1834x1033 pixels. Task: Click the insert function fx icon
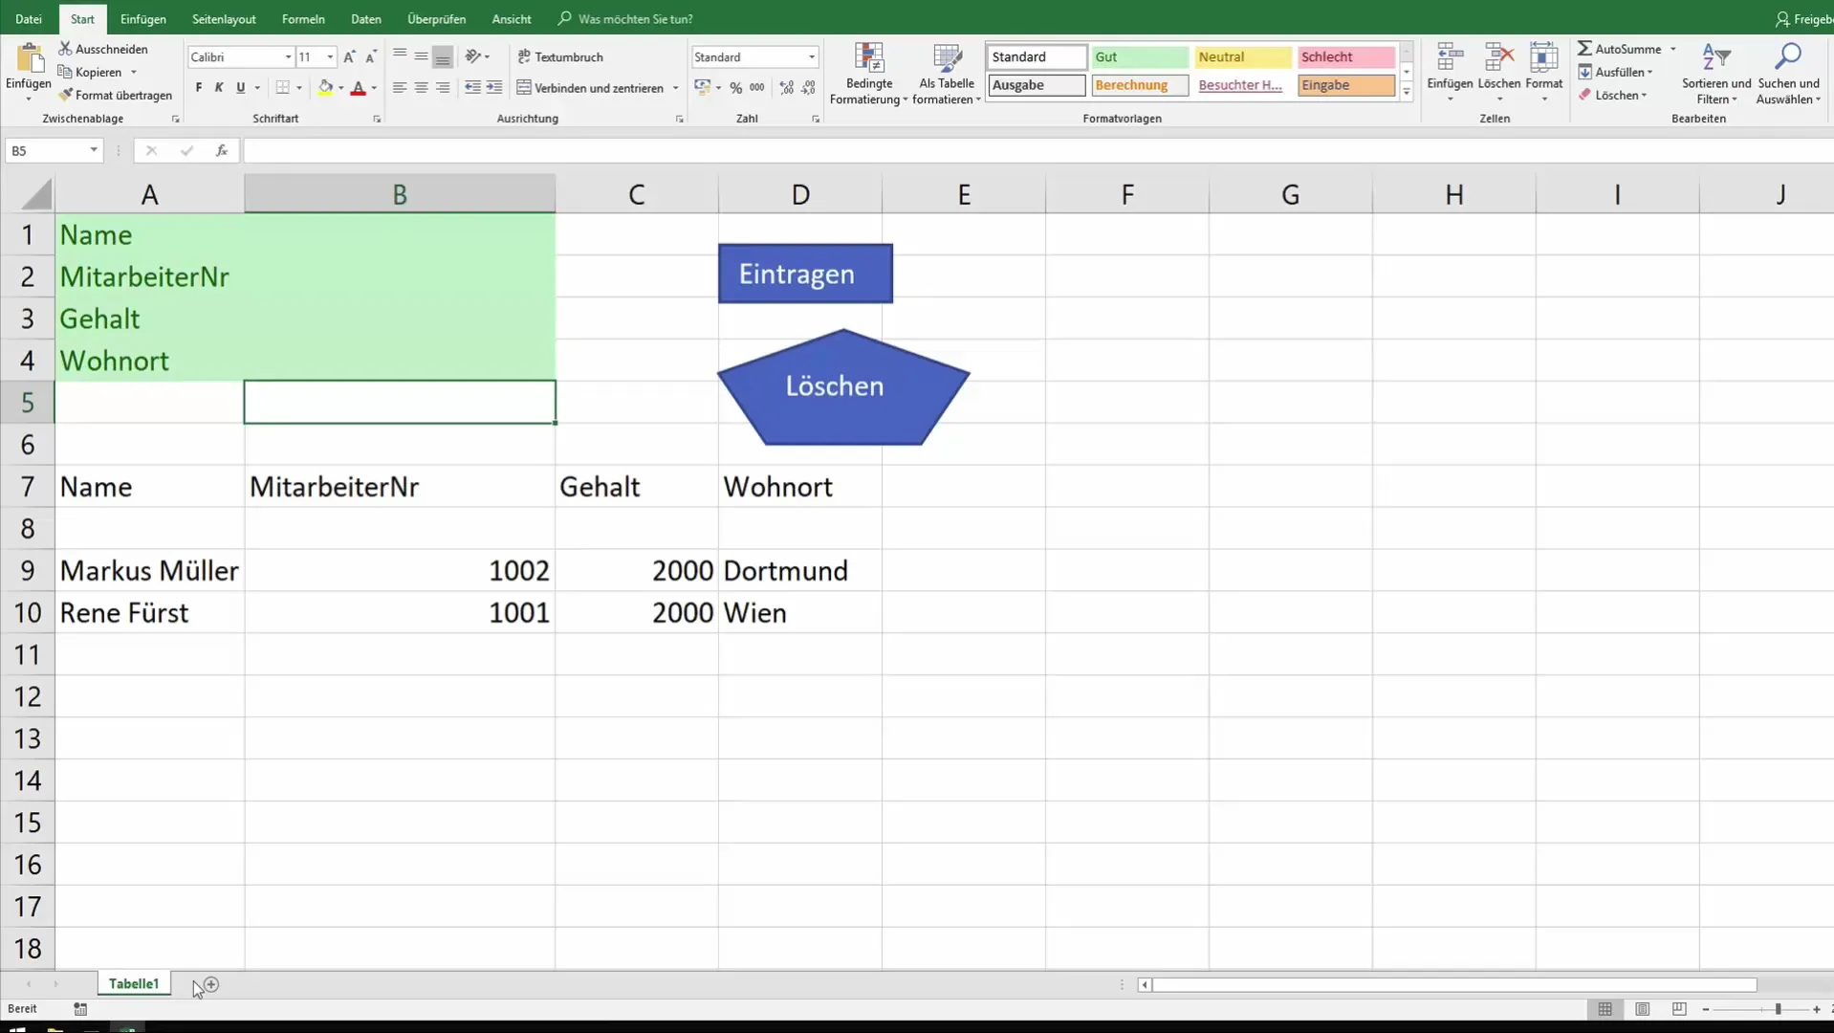[x=221, y=150]
